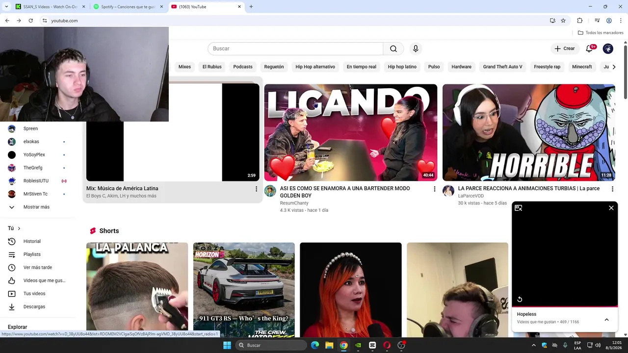
Task: Open options for Mix: Música de América Latina
Action: [256, 189]
